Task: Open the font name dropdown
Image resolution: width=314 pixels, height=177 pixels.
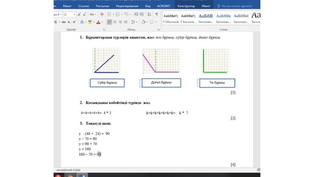Action: 61,14
